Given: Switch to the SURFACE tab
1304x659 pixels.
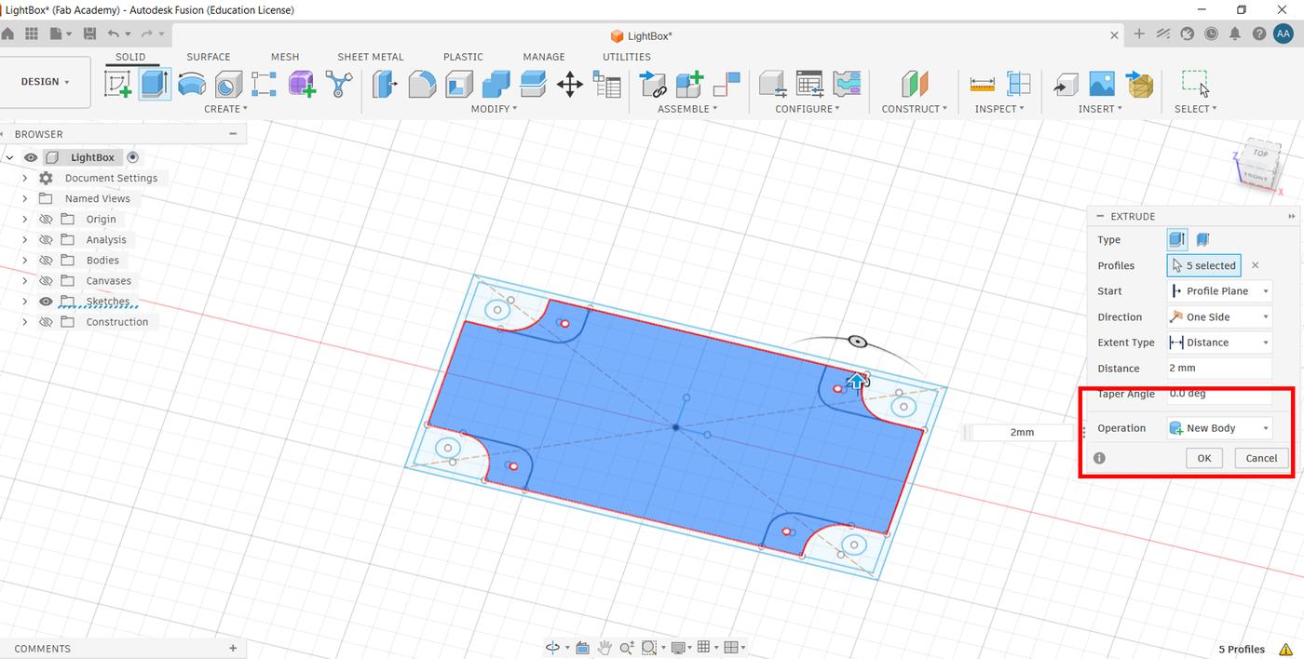Looking at the screenshot, I should (209, 57).
